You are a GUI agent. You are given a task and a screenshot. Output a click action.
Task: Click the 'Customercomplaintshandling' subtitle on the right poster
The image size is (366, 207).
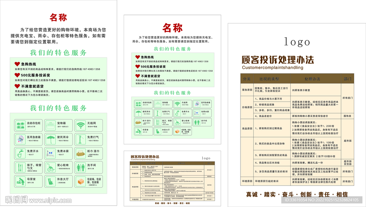tap(273, 67)
